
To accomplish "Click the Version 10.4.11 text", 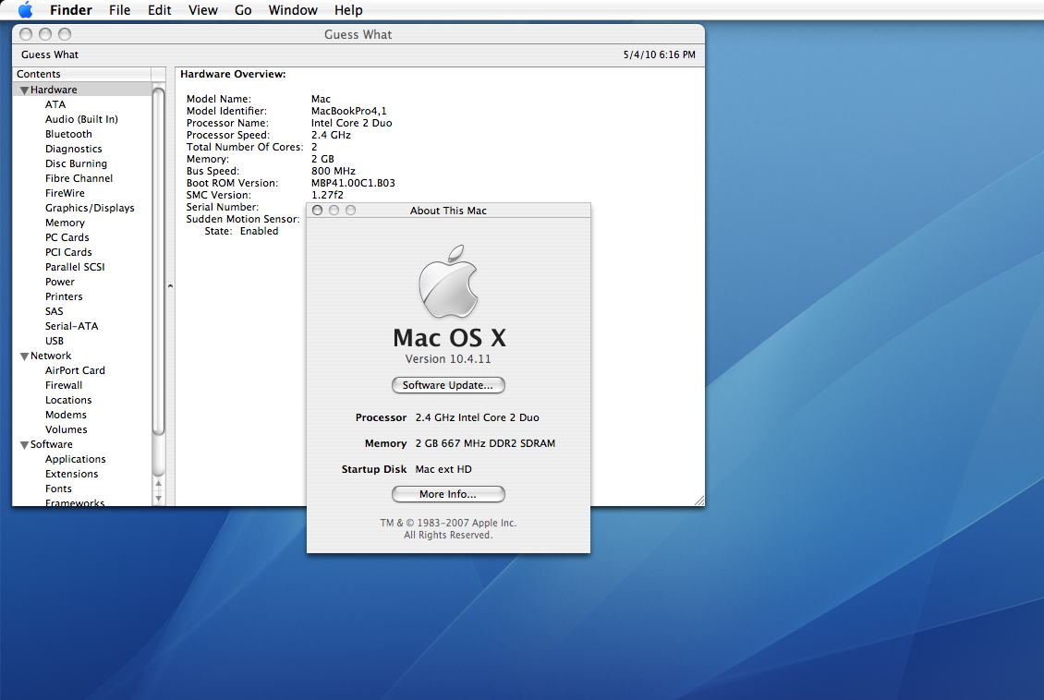I will click(448, 359).
